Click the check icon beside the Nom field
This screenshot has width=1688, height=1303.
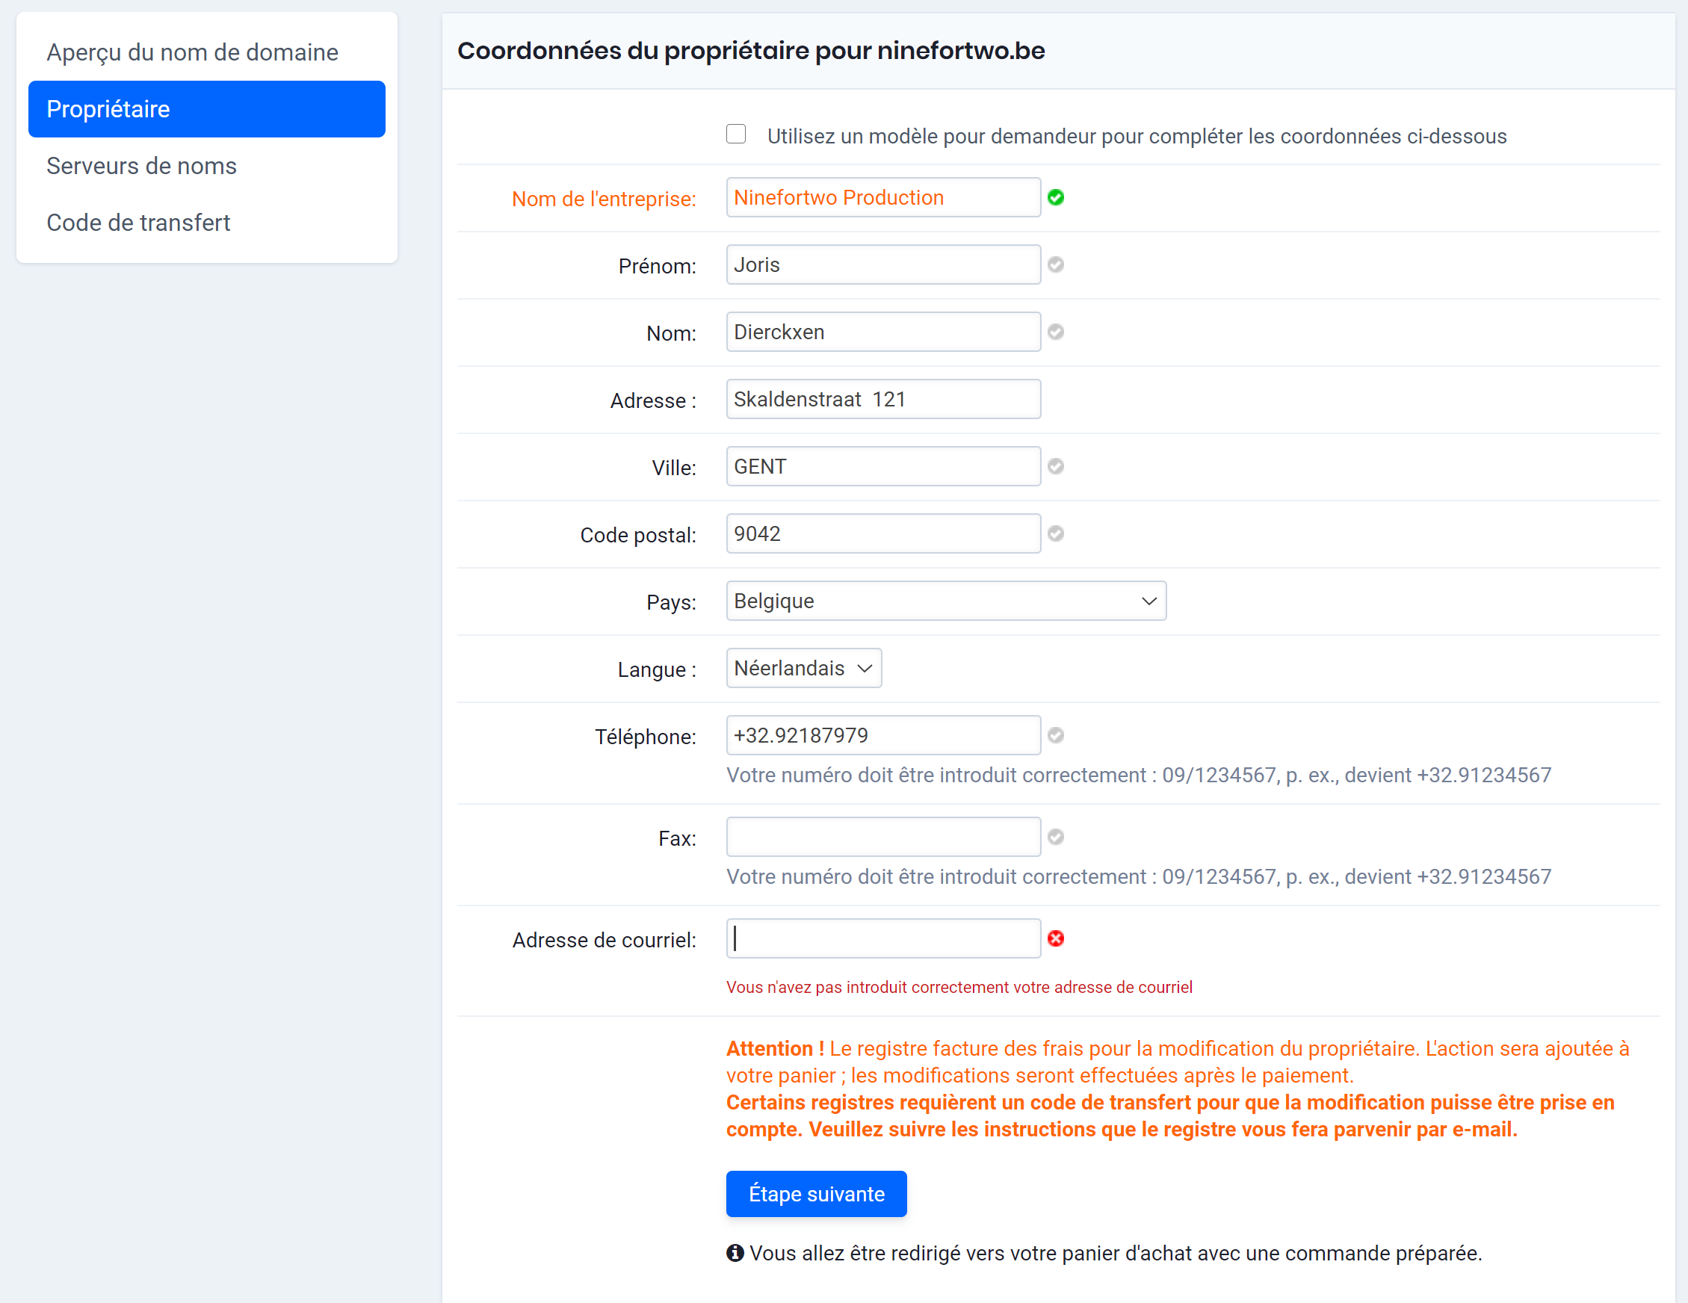[x=1057, y=332]
